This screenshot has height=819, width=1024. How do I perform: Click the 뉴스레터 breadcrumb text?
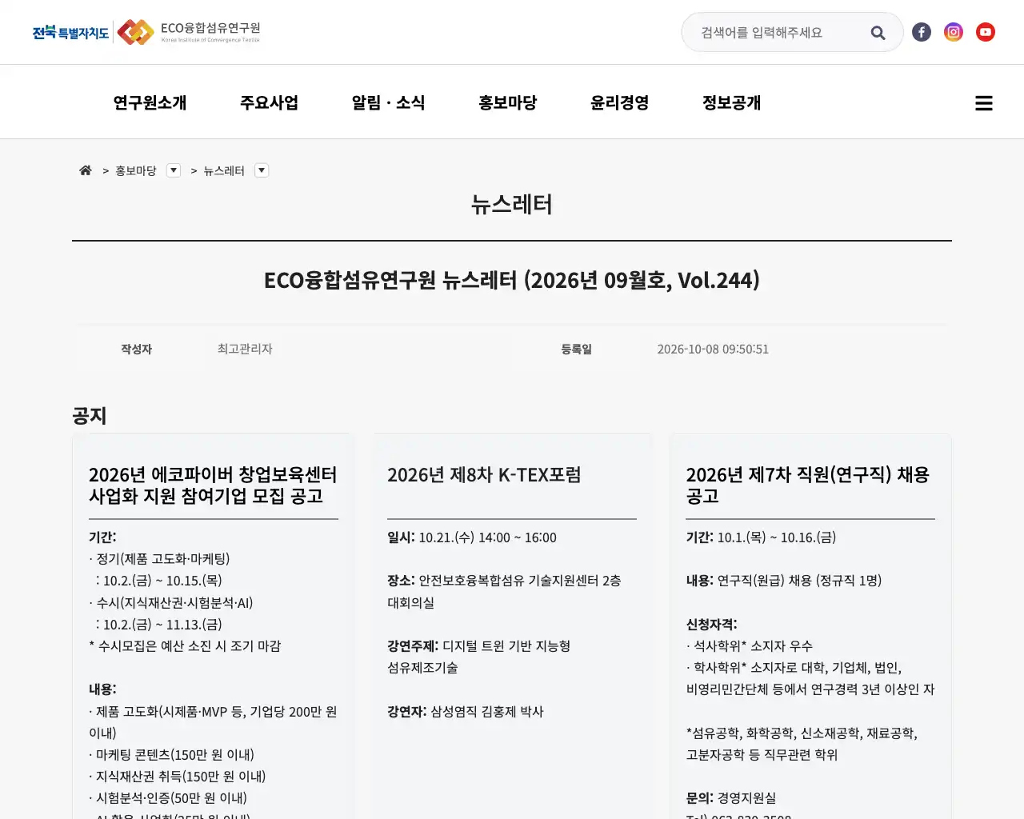click(x=224, y=170)
